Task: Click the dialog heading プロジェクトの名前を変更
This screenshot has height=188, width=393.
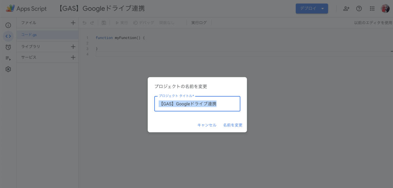Action: tap(181, 87)
